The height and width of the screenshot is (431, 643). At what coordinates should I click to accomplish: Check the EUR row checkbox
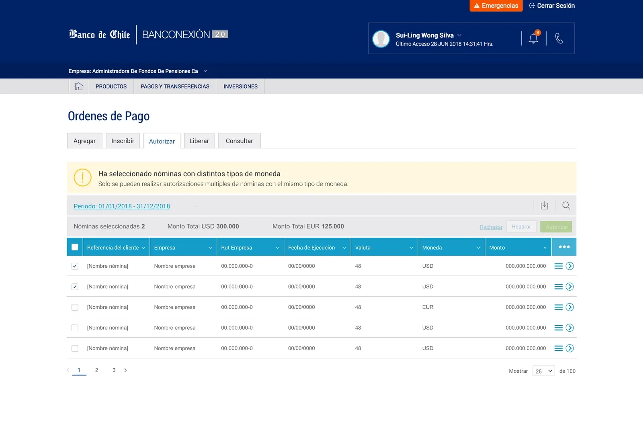coord(75,307)
